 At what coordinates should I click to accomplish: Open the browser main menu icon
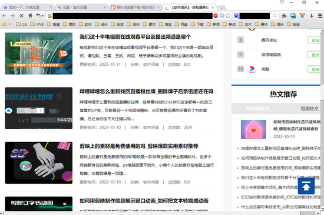coord(320,16)
